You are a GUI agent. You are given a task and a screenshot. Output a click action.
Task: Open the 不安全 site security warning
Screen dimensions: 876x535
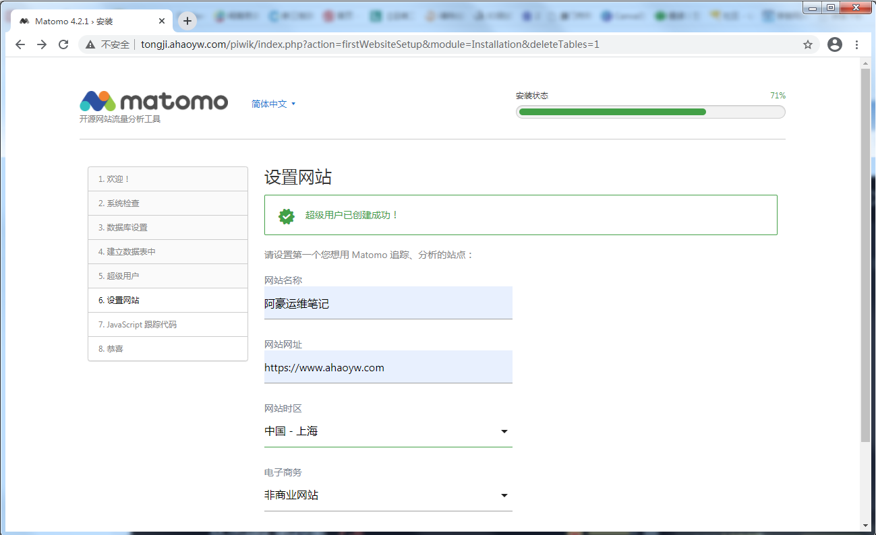tap(108, 44)
